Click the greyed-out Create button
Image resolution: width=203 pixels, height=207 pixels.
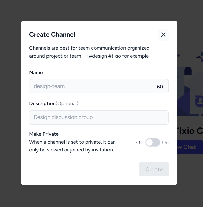point(154,169)
